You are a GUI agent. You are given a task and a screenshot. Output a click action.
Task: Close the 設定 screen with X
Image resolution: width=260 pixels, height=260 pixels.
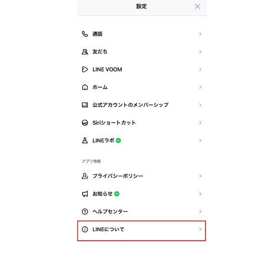coord(197,7)
